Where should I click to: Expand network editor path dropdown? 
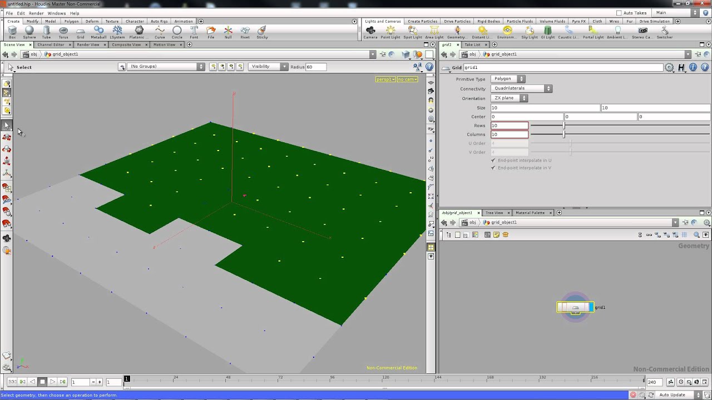click(x=675, y=222)
